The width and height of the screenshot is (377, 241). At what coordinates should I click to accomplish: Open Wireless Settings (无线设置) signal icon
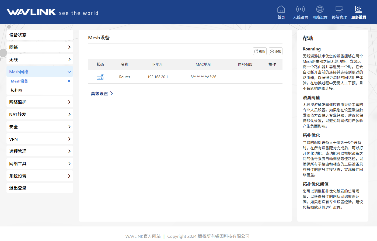[x=300, y=9]
